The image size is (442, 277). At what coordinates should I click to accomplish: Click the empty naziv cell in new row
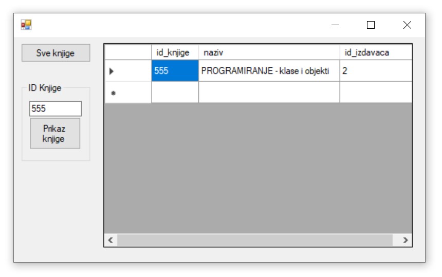(268, 93)
